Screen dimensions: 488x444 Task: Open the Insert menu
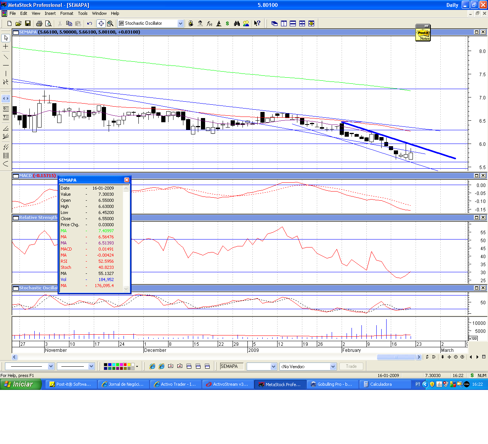[50, 13]
